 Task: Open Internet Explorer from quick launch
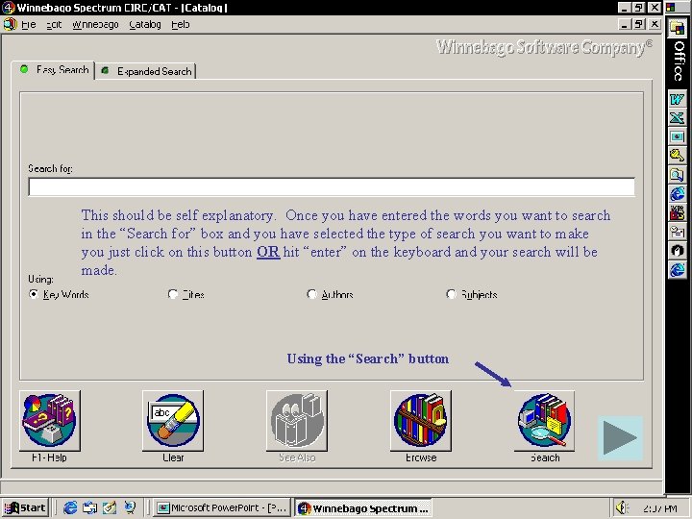click(x=70, y=507)
